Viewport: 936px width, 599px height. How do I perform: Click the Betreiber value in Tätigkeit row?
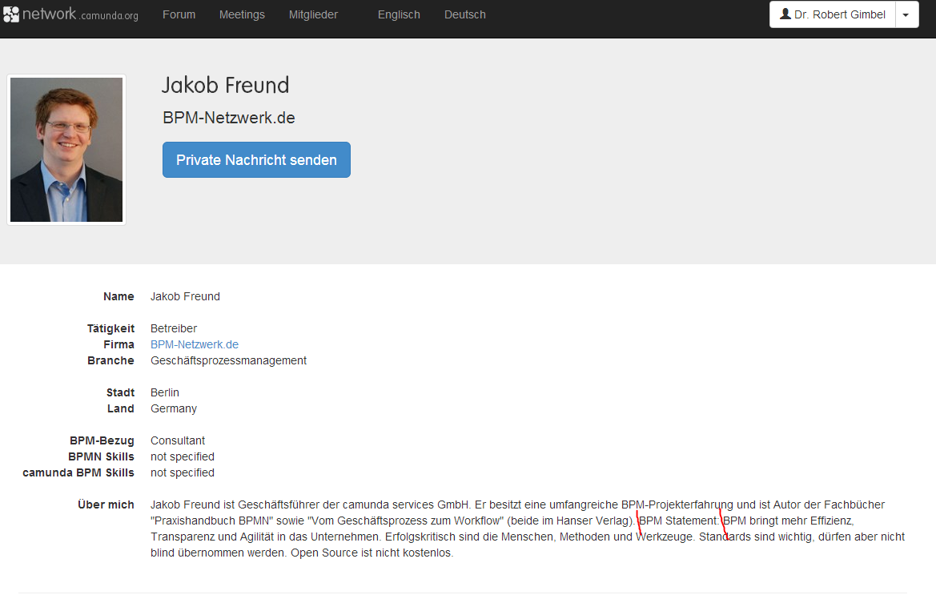click(174, 328)
